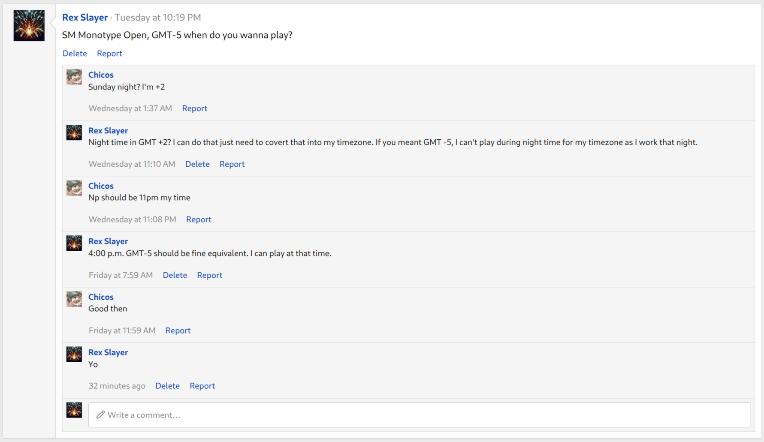Image resolution: width=764 pixels, height=442 pixels.
Task: Open Chicos avatar beside 'Good then' comment
Action: pyautogui.click(x=74, y=299)
